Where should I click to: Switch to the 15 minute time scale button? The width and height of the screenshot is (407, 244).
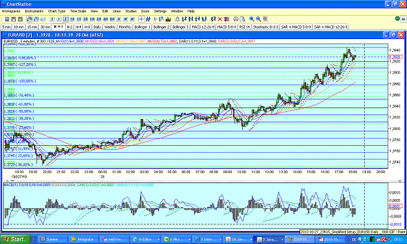(79, 19)
